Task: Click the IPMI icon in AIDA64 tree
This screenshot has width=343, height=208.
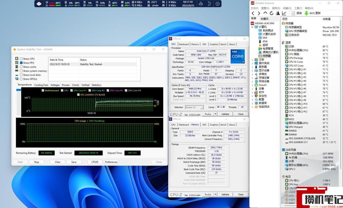Action: (x=260, y=42)
